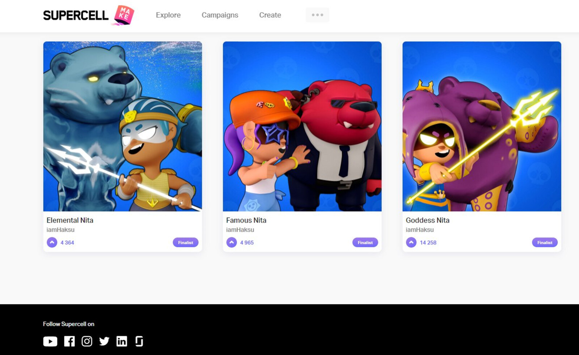Open the Explore menu item
The image size is (579, 355).
click(x=168, y=15)
